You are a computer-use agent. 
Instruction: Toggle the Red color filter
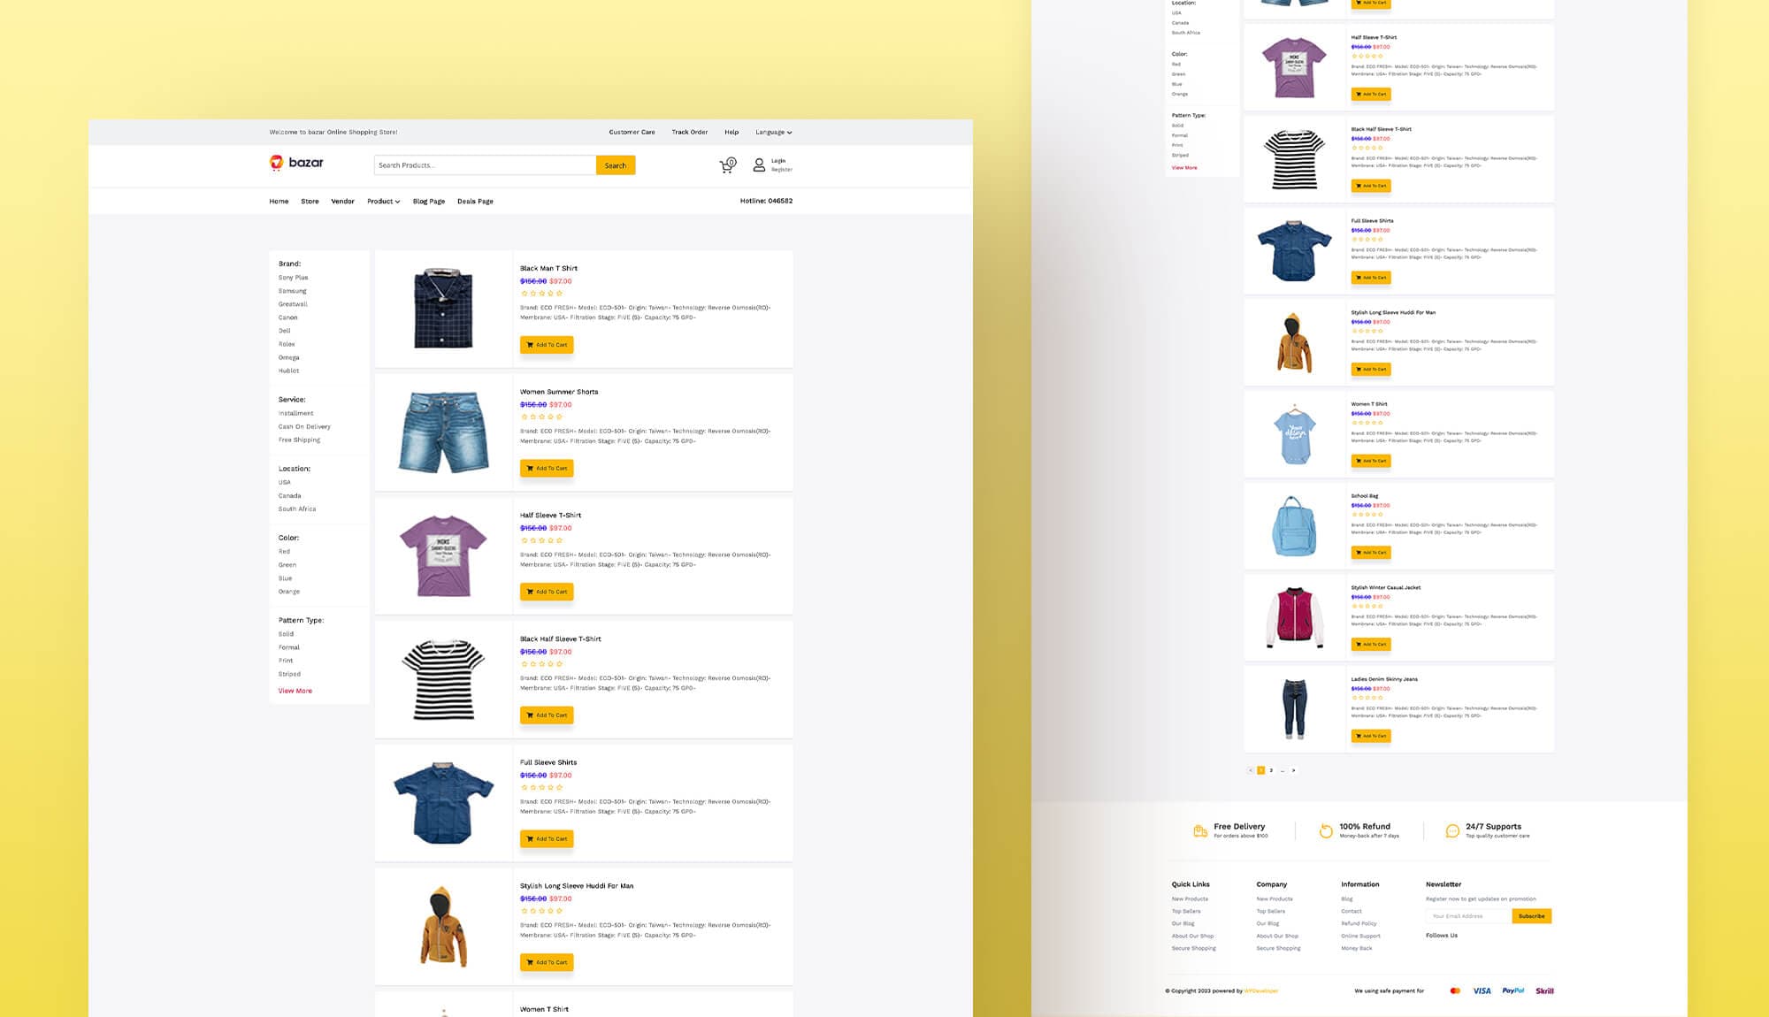point(284,551)
